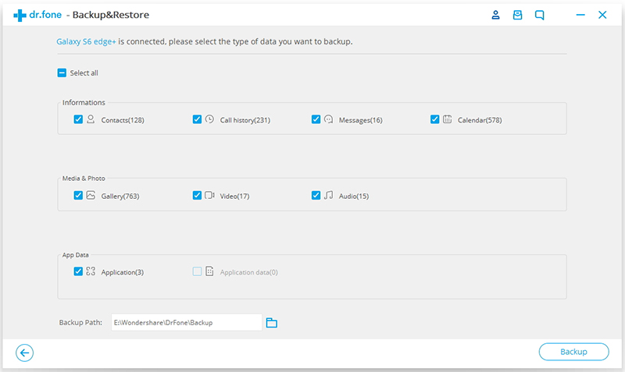The width and height of the screenshot is (625, 372).
Task: Uncheck the Video(17) checkbox
Action: (197, 196)
